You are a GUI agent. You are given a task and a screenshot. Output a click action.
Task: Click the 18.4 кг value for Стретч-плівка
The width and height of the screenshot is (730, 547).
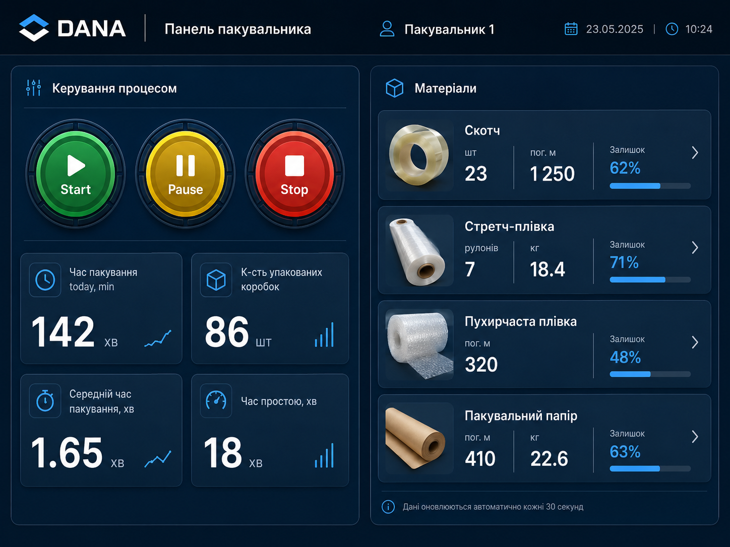(x=547, y=269)
